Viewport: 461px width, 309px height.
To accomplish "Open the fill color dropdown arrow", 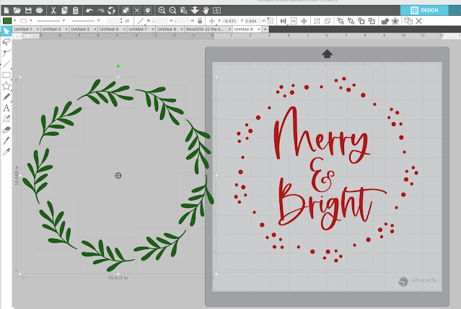I will coord(14,21).
